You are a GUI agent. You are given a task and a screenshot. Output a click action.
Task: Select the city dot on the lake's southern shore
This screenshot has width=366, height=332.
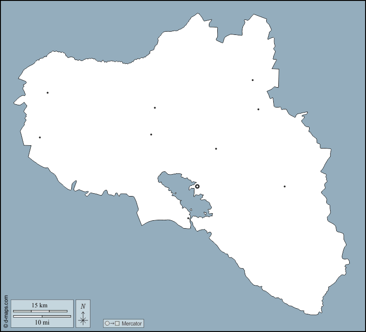click(x=188, y=218)
